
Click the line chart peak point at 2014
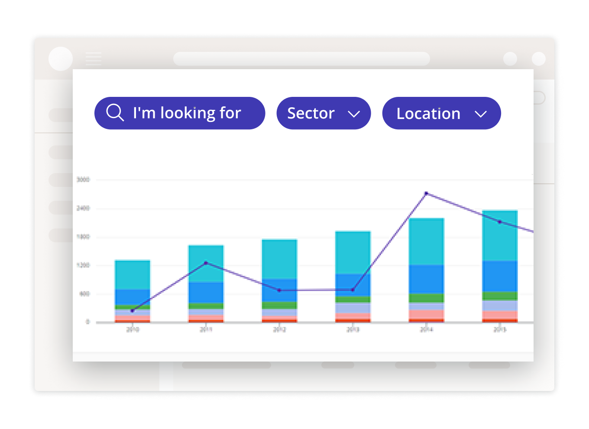(426, 193)
